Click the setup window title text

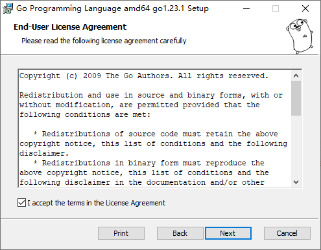(112, 8)
